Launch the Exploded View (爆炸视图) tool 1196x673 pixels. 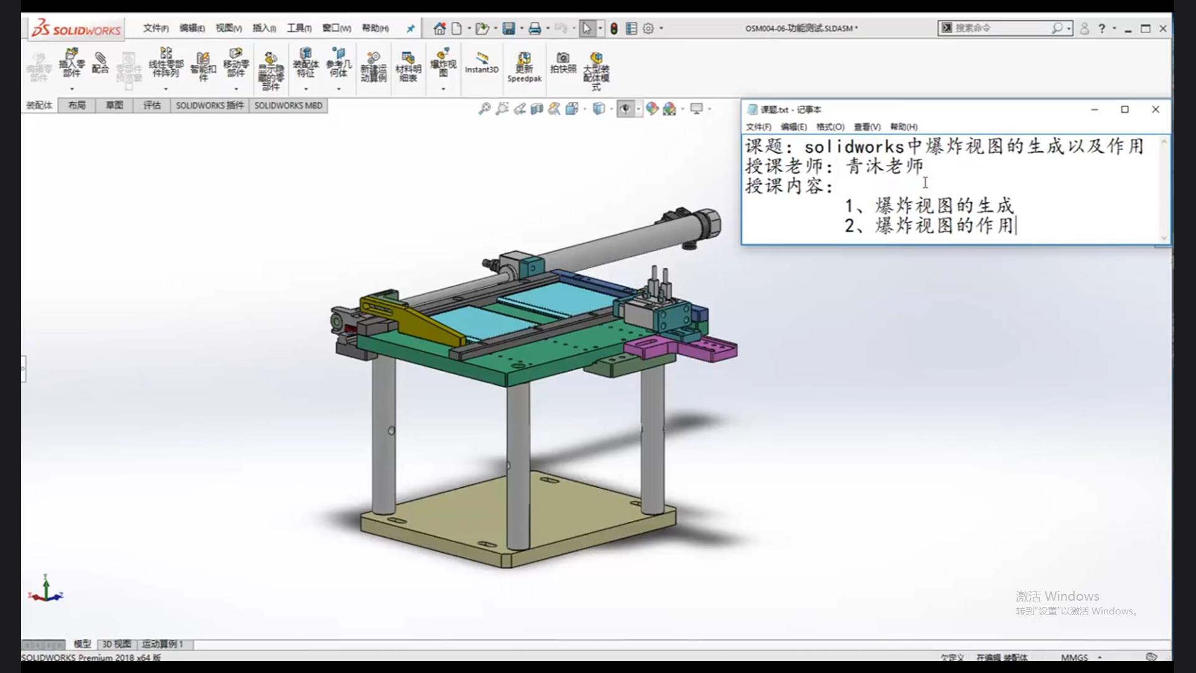[x=443, y=62]
